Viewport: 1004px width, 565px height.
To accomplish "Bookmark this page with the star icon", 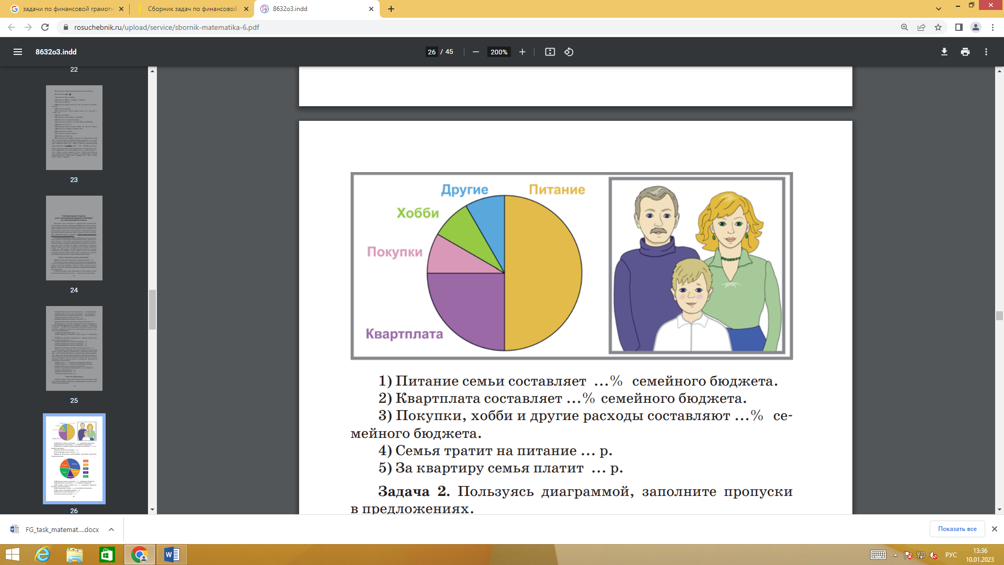I will 938,27.
